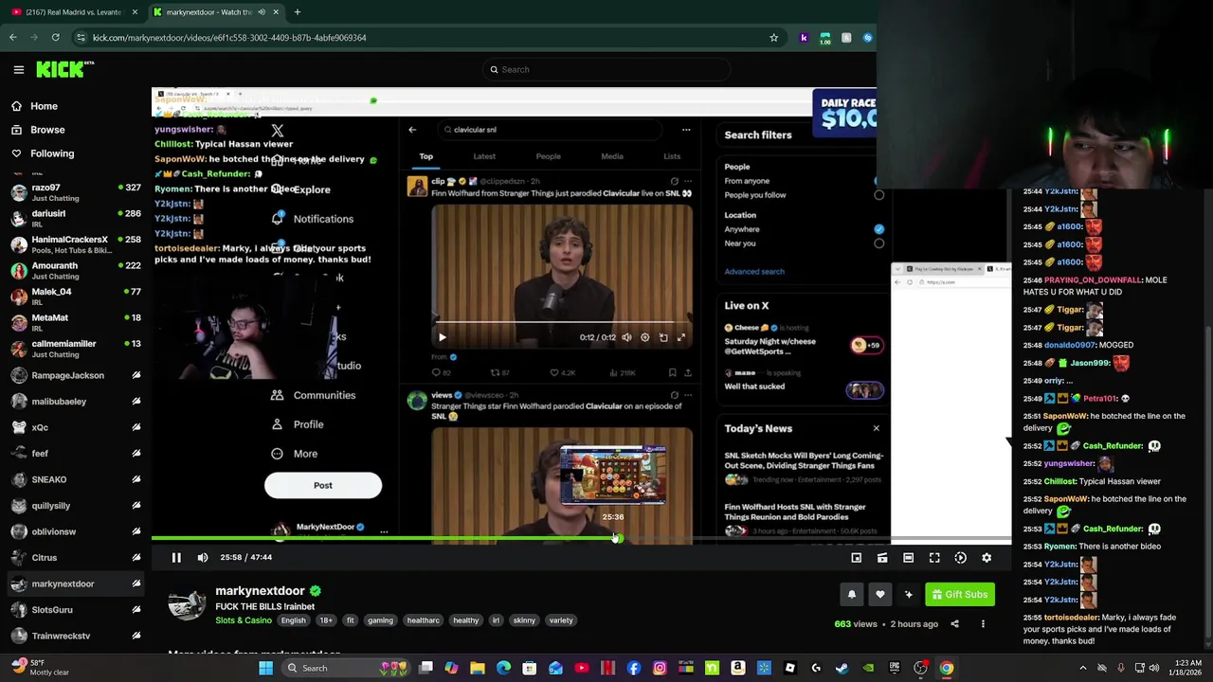Pause the Kick video playback
Viewport: 1213px width, 682px height.
pyautogui.click(x=176, y=558)
